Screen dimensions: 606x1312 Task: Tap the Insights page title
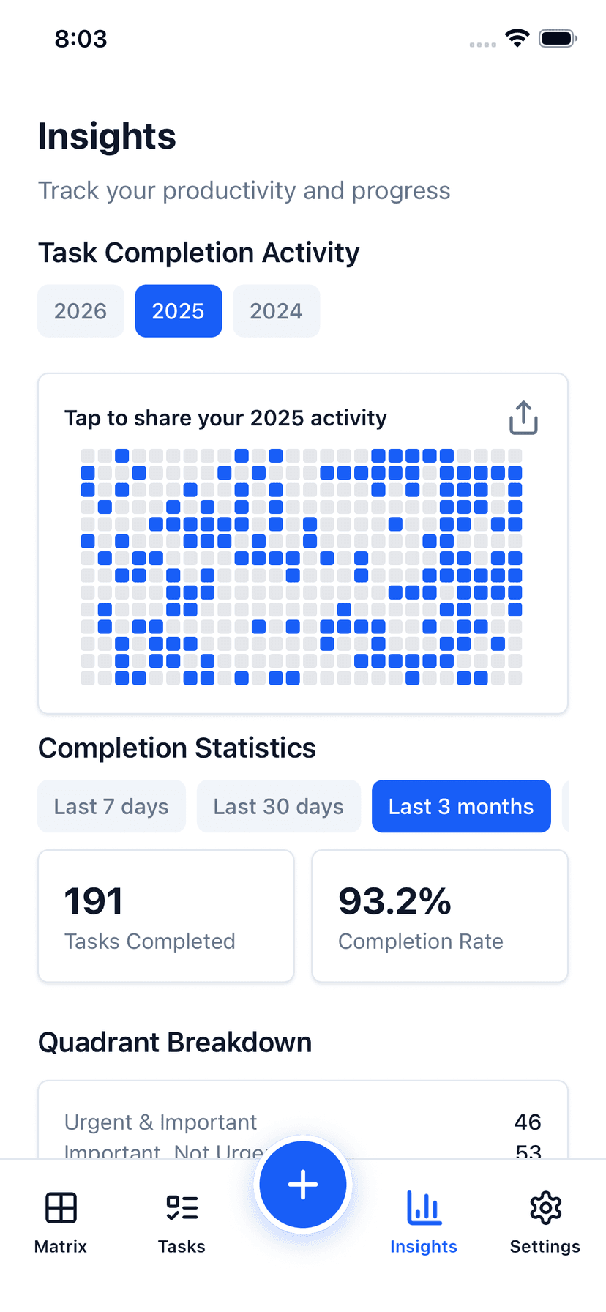click(107, 136)
